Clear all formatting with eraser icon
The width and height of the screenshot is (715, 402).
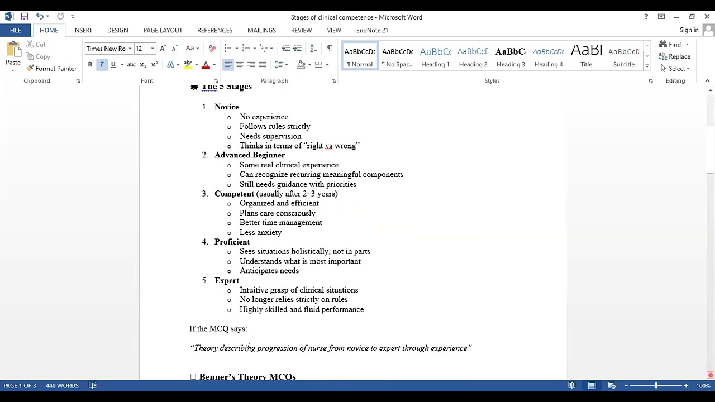pos(212,49)
